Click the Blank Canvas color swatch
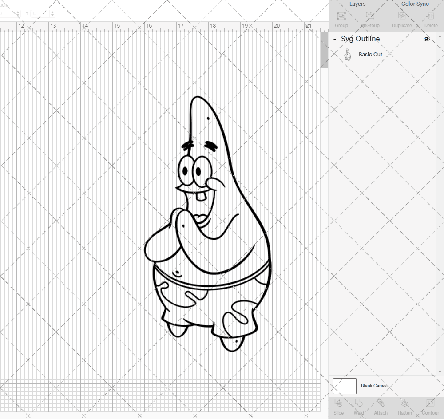 345,386
